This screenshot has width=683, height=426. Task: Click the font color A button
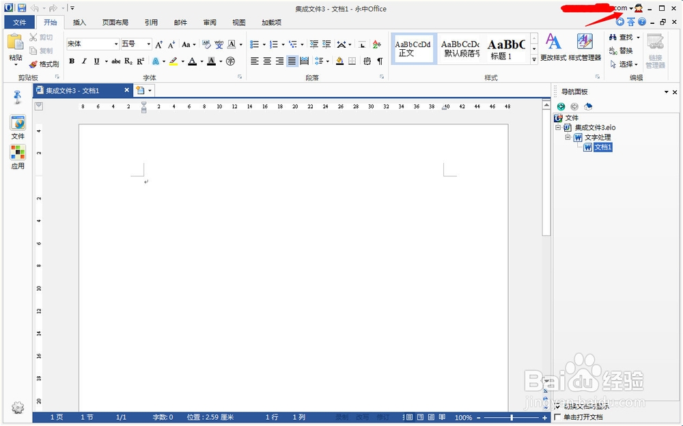coord(193,61)
